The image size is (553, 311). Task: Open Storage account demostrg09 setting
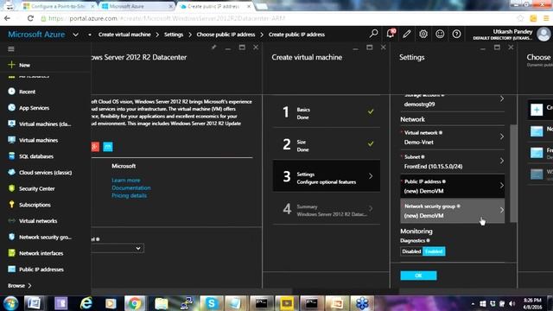tap(453, 101)
